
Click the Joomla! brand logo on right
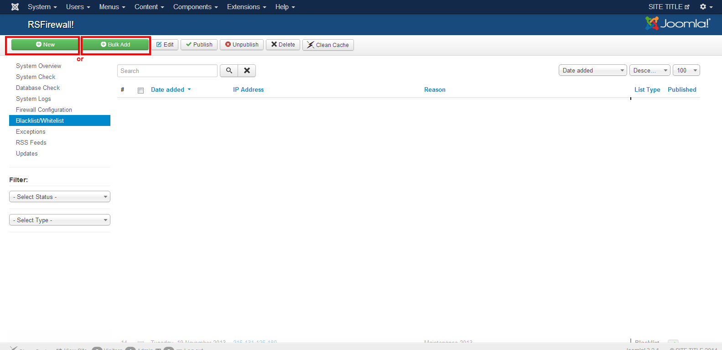(678, 23)
